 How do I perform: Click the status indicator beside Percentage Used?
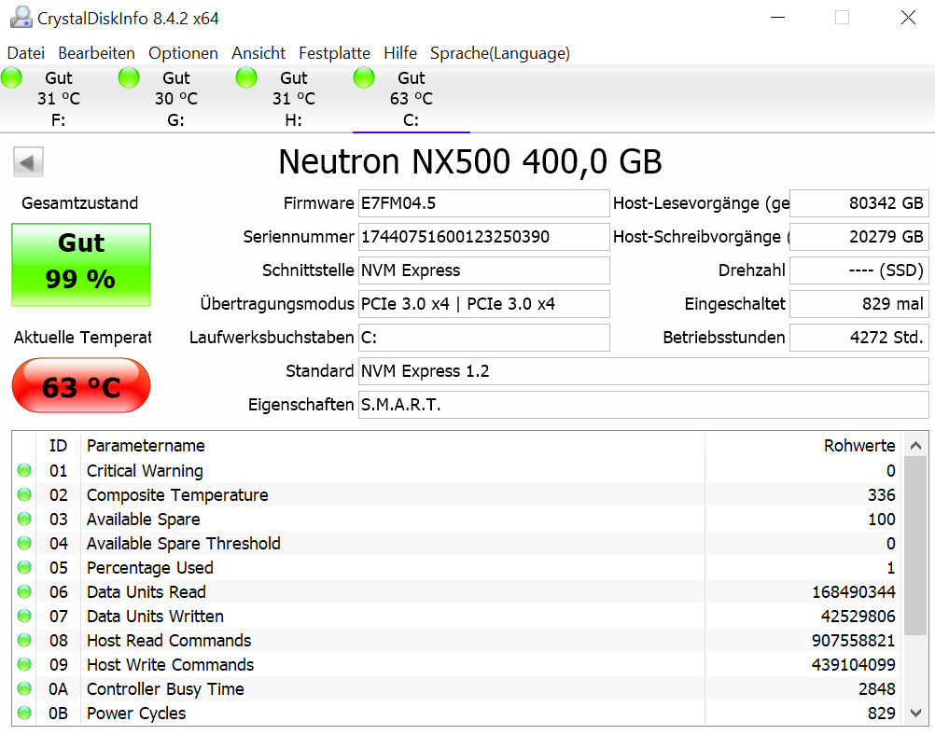pyautogui.click(x=23, y=567)
